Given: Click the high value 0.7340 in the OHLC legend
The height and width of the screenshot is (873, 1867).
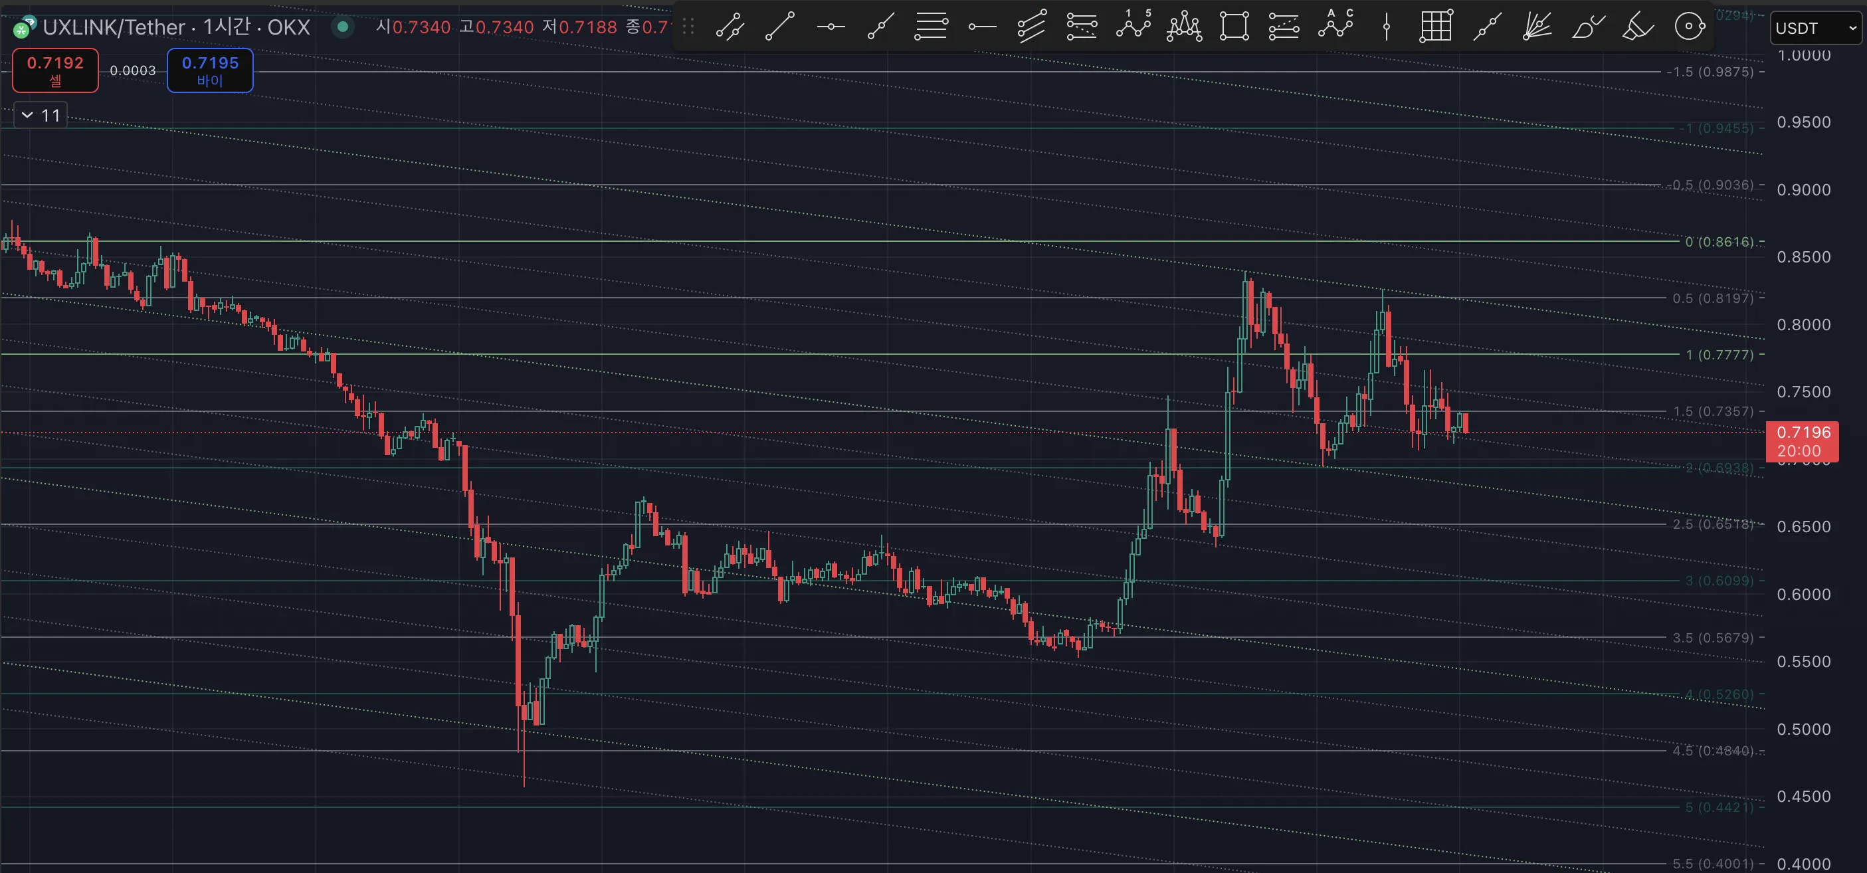Looking at the screenshot, I should [504, 27].
